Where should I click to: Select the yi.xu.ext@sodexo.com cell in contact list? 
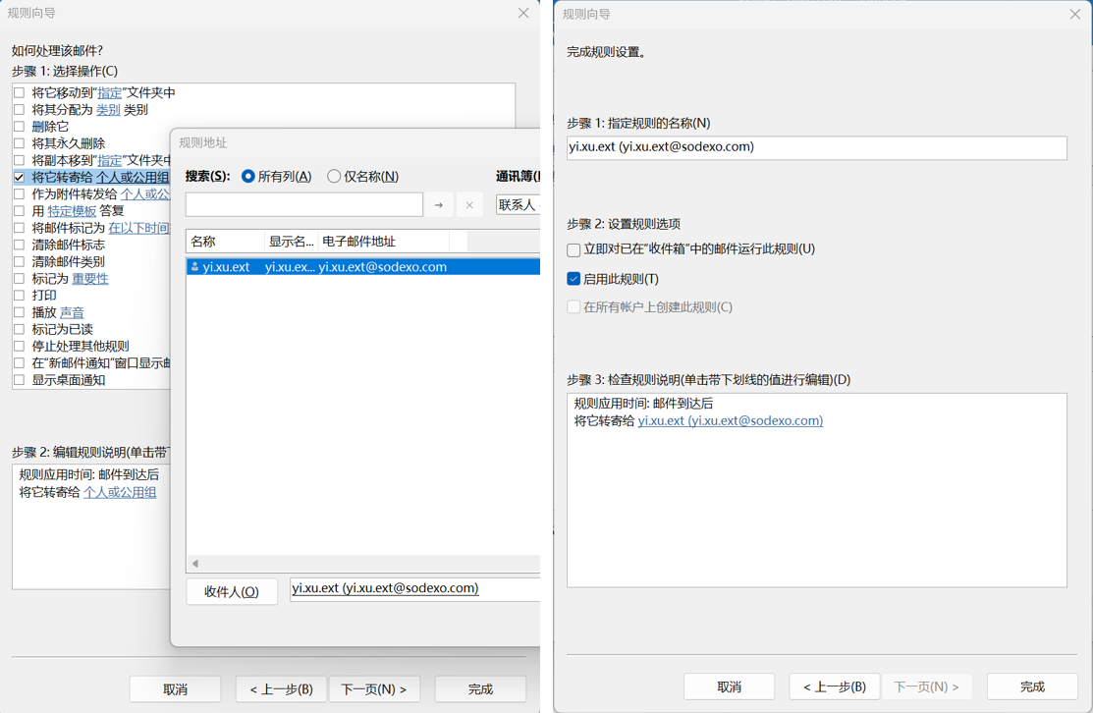(x=383, y=267)
